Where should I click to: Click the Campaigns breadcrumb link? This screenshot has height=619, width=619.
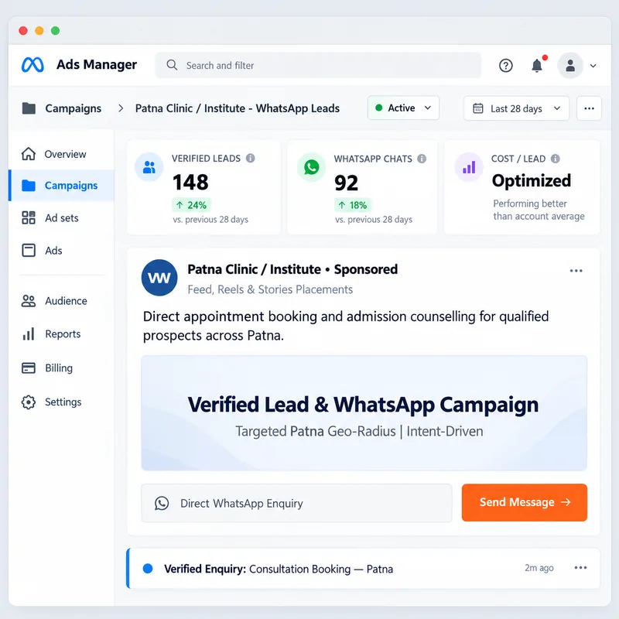click(x=73, y=108)
